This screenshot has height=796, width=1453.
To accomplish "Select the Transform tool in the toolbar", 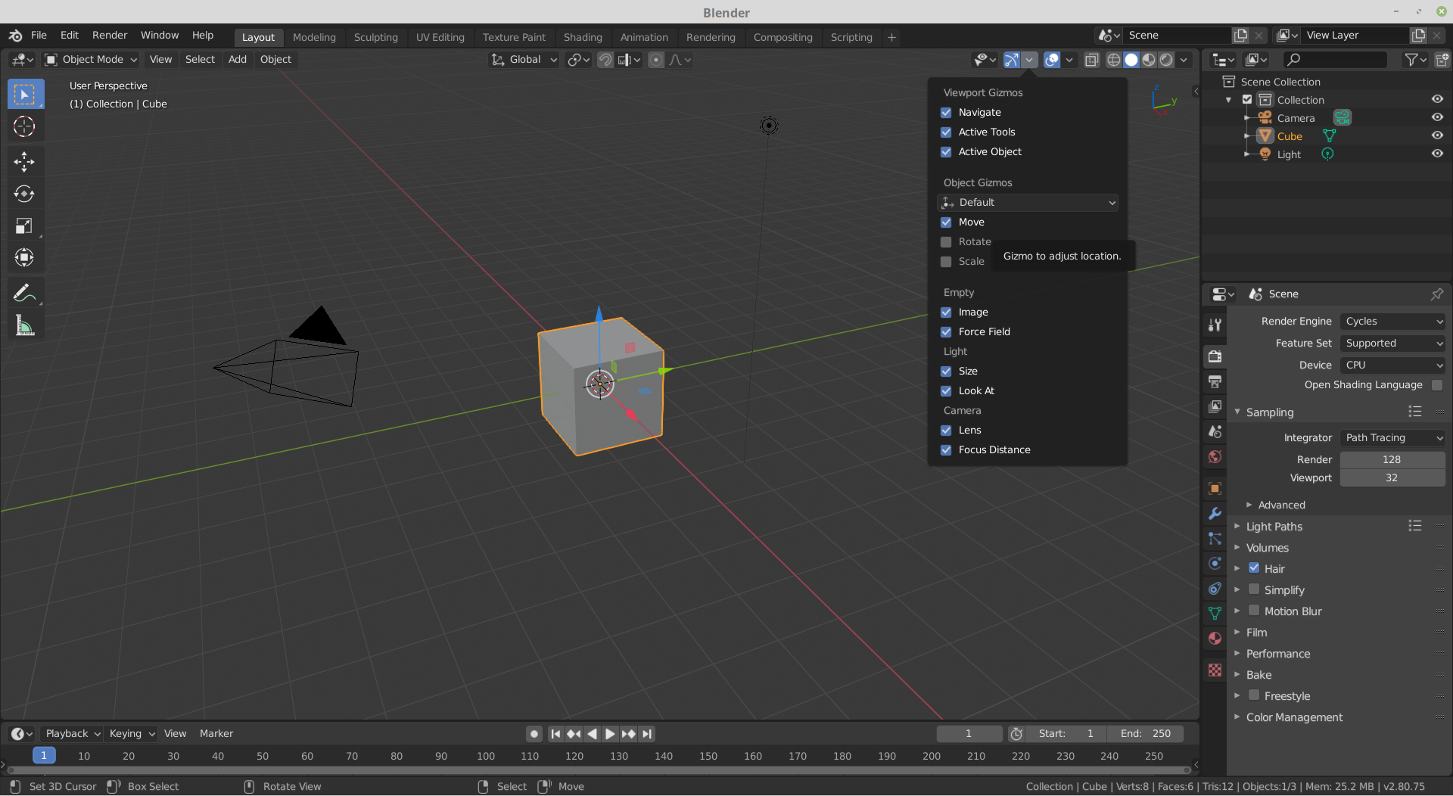I will (24, 257).
